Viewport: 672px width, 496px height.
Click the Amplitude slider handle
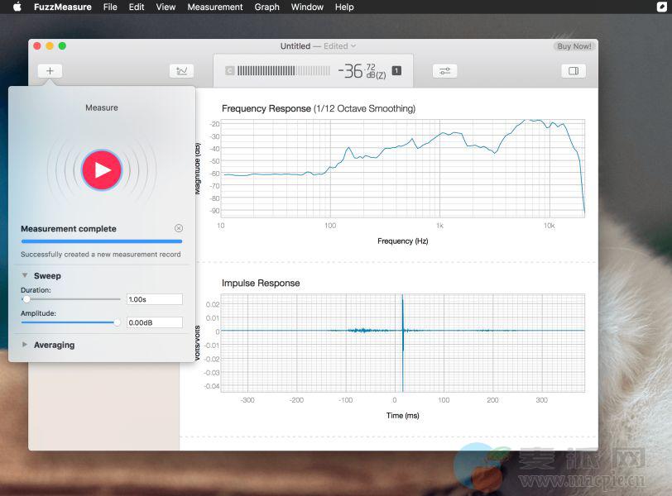[x=117, y=322]
